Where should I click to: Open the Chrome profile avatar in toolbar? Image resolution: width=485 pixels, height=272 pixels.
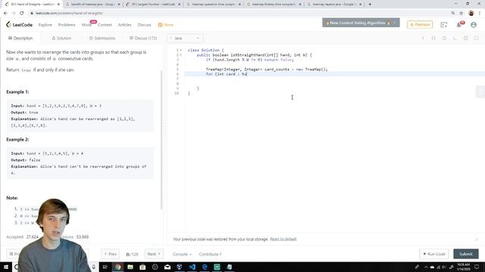point(471,13)
